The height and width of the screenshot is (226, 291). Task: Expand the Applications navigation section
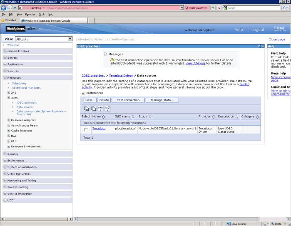[x=5, y=64]
